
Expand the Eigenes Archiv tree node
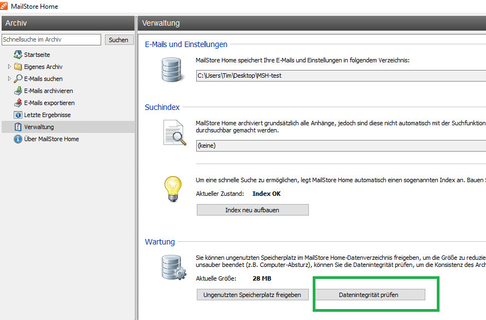[9, 67]
